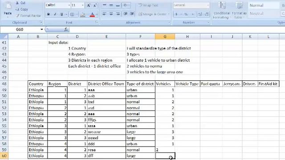The width and height of the screenshot is (285, 160).
Task: Open Conditional Formatting menu
Action: (x=222, y=10)
